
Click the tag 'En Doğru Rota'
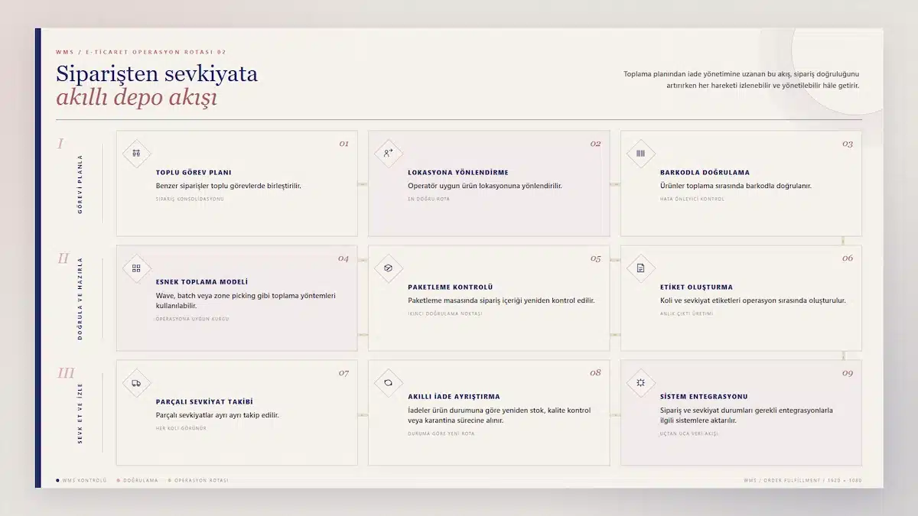tap(429, 200)
